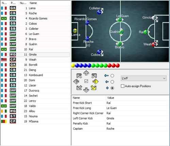The image size is (170, 146).
Task: Select Raí's green marker on the pitch
Action: point(146,32)
